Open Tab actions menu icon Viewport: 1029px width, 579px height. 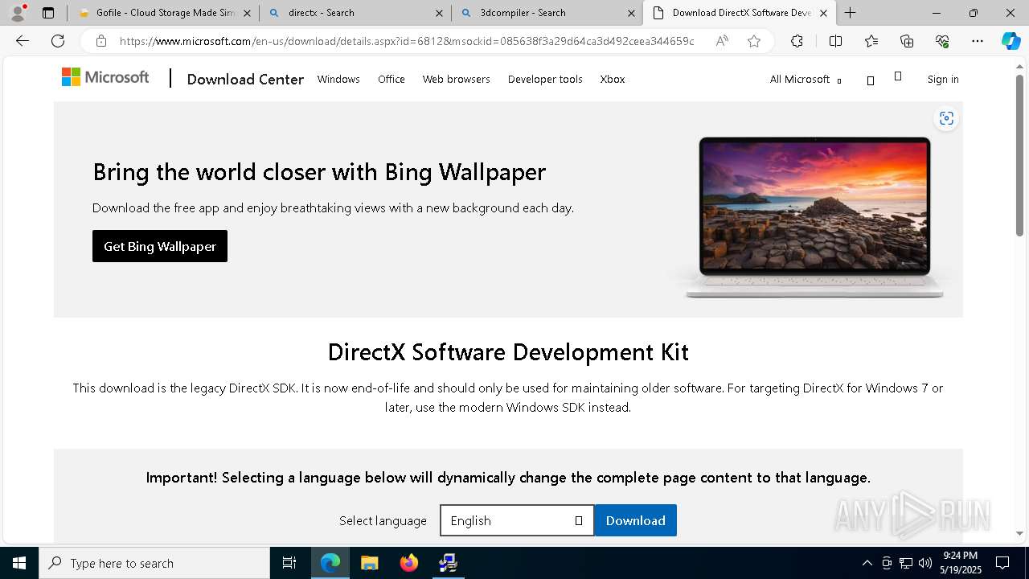(x=48, y=13)
